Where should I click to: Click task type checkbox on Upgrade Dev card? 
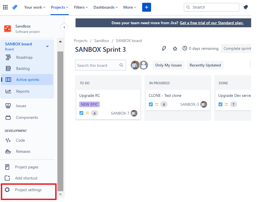[x=220, y=104]
